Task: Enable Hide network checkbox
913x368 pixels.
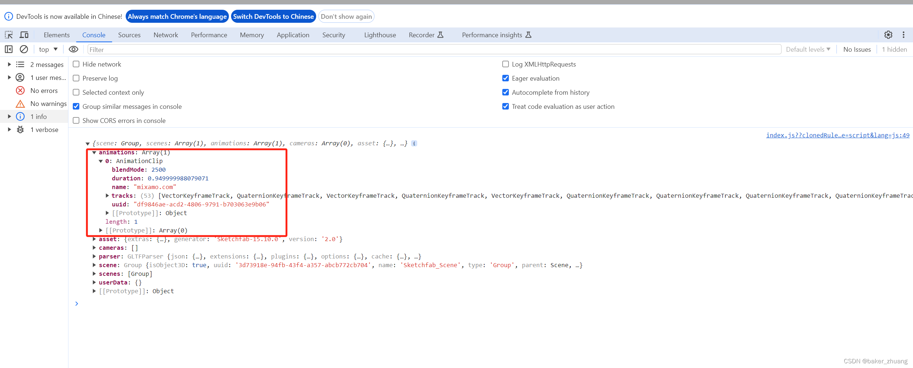Action: 76,64
